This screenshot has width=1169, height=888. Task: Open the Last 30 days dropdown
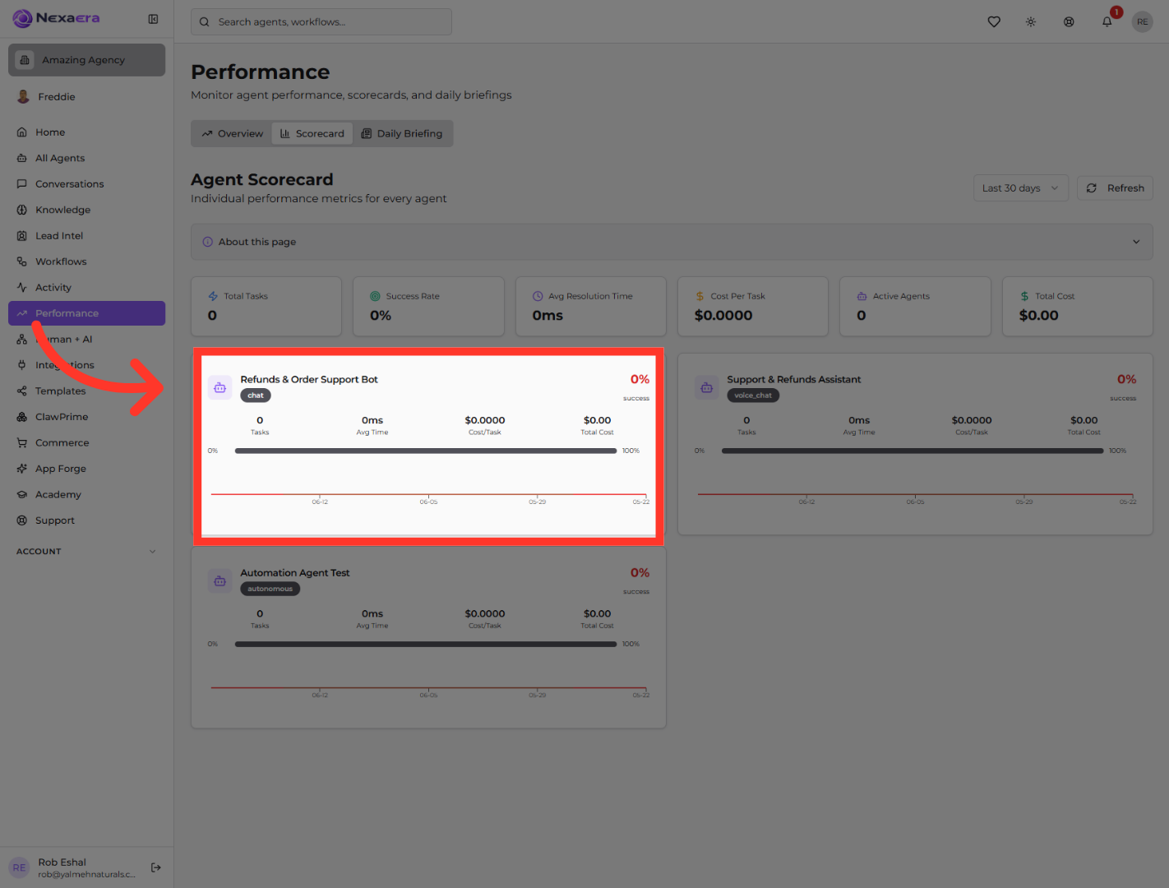coord(1020,188)
